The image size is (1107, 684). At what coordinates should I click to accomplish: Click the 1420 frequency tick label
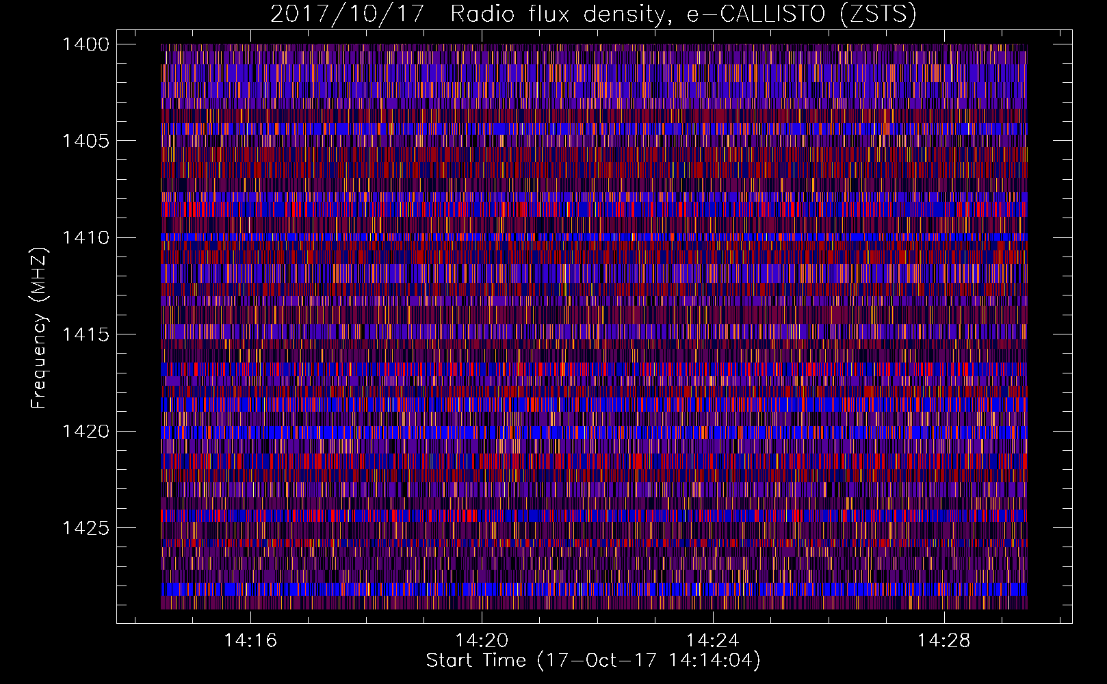pos(86,432)
